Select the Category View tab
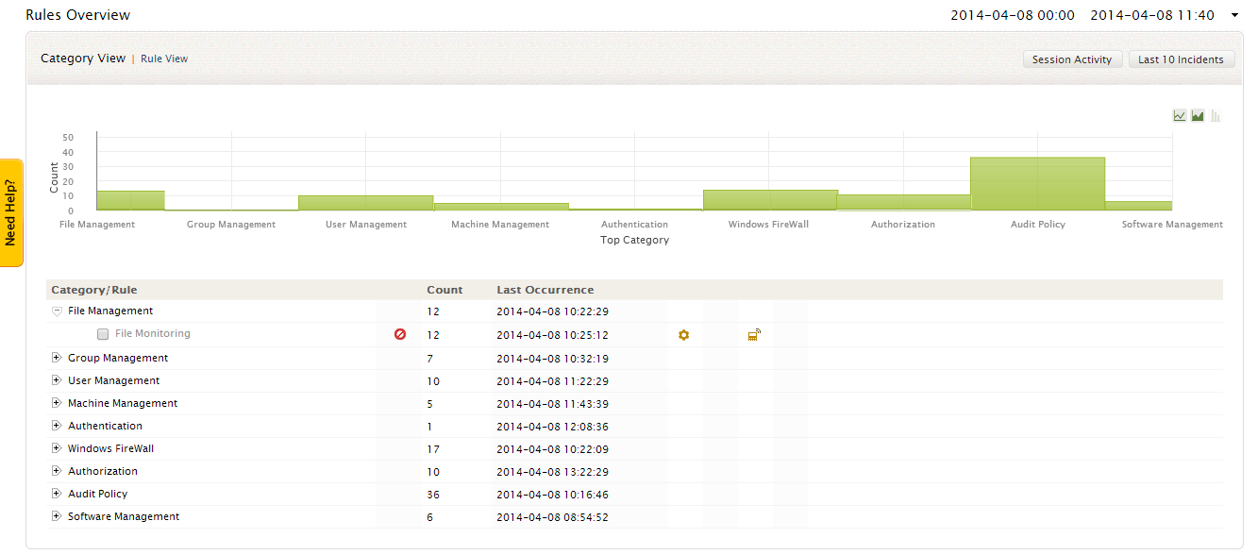Image resolution: width=1258 pixels, height=555 pixels. pyautogui.click(x=83, y=59)
